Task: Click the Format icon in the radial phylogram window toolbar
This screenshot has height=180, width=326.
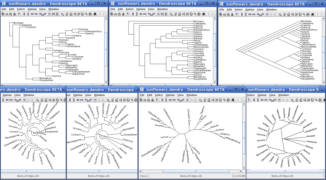Action: [157, 100]
